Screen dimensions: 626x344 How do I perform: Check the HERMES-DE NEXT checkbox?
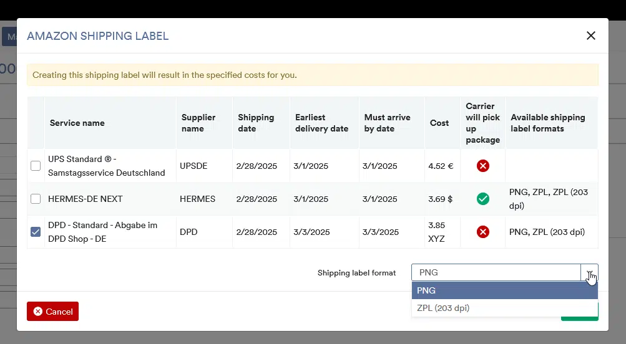pyautogui.click(x=36, y=199)
